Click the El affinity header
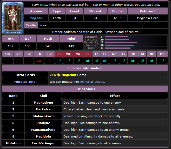171x149 pixels. [x=105, y=54]
